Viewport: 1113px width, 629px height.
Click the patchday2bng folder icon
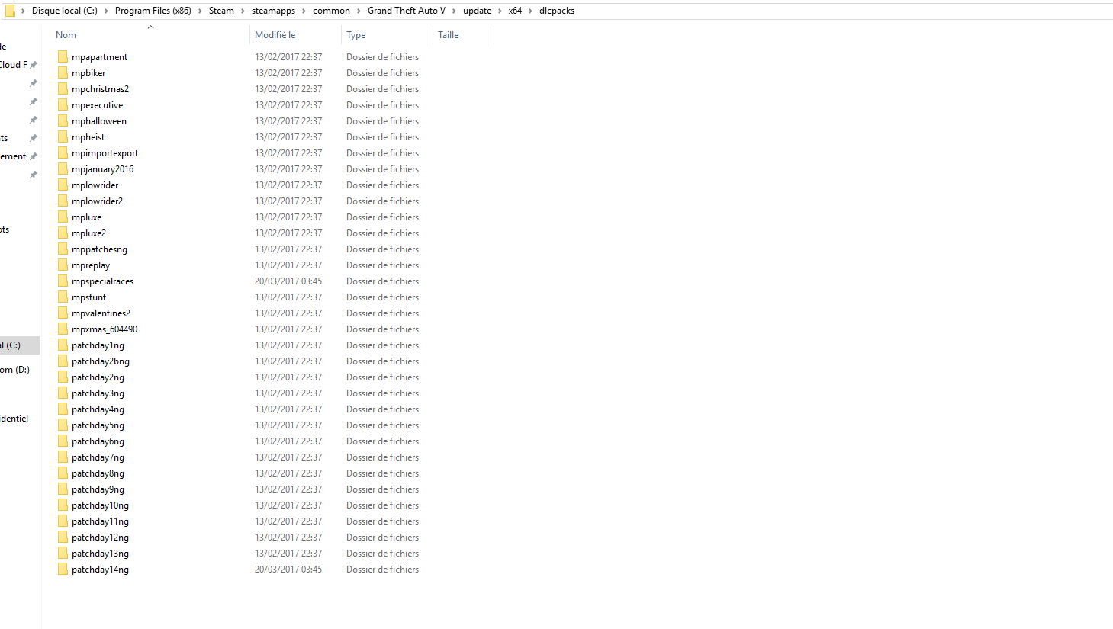click(63, 361)
